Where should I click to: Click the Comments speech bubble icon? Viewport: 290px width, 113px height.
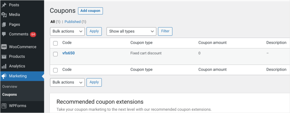coord(4,34)
